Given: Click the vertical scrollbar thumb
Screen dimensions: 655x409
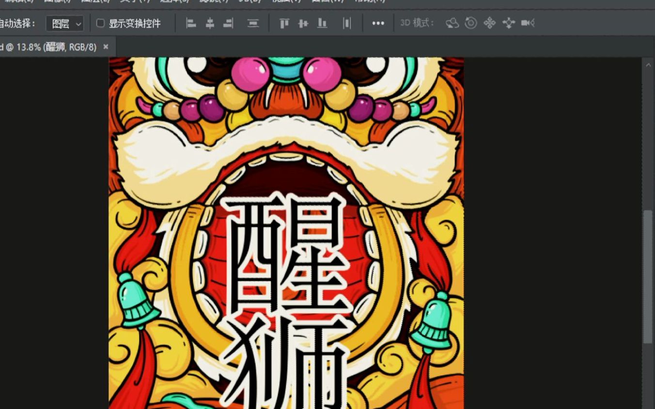Looking at the screenshot, I should pyautogui.click(x=647, y=277).
